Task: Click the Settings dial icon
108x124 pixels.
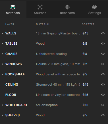Action: (94, 7)
